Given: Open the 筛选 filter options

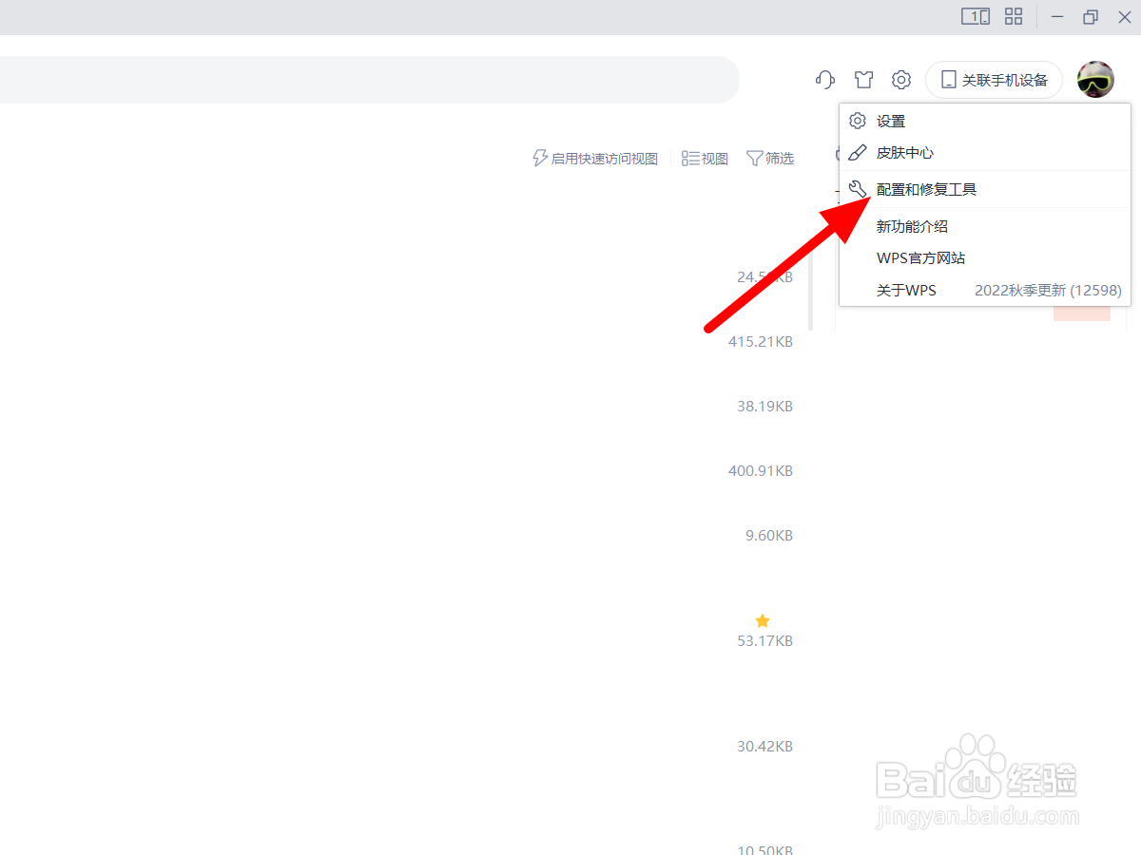Looking at the screenshot, I should [x=770, y=158].
